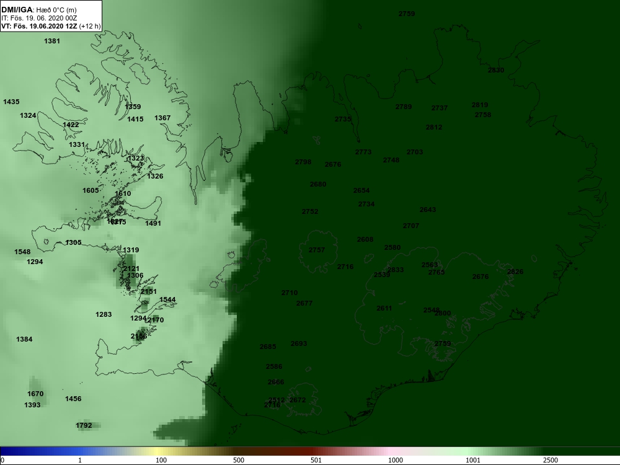The height and width of the screenshot is (465, 620).
Task: Click the map value 2643
Action: point(428,210)
